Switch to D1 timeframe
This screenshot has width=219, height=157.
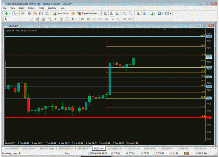point(118,19)
